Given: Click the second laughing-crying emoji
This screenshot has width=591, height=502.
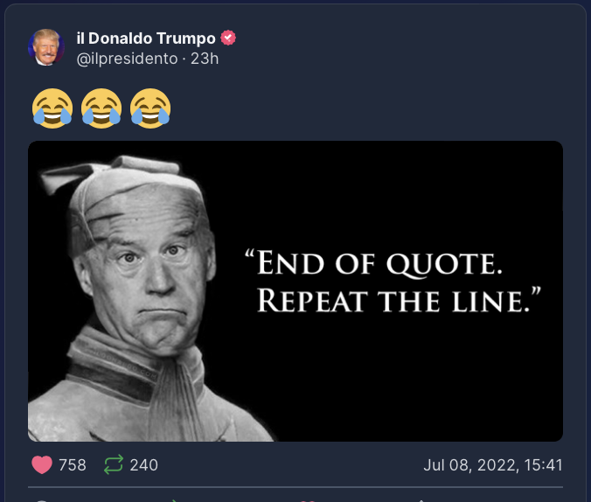Looking at the screenshot, I should [101, 108].
